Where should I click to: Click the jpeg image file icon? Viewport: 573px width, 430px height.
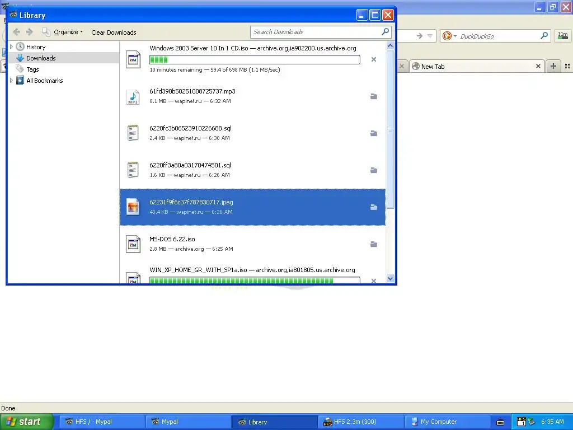[133, 207]
